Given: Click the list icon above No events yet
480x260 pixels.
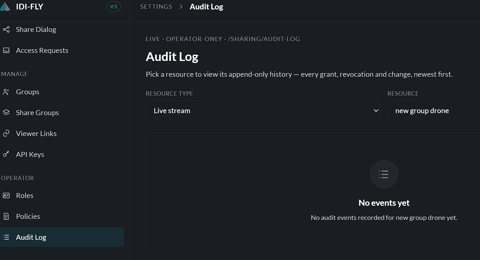Looking at the screenshot, I should click(384, 174).
